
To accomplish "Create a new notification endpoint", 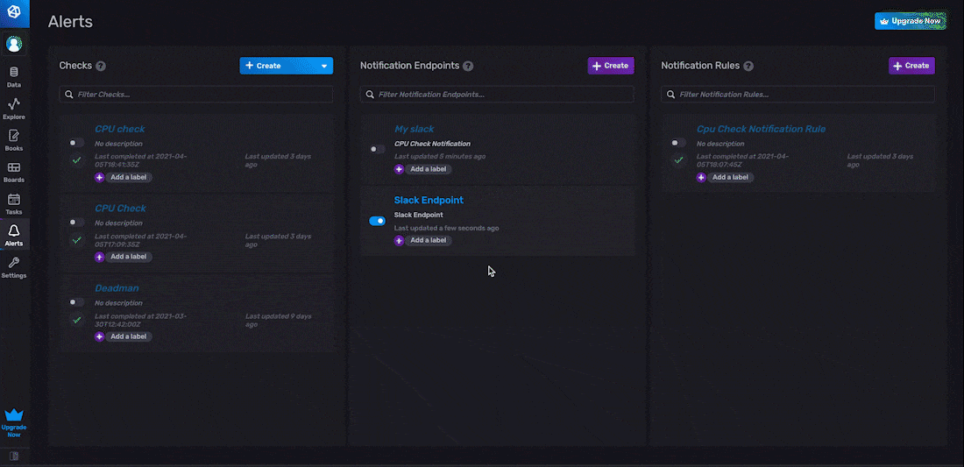I will point(611,66).
